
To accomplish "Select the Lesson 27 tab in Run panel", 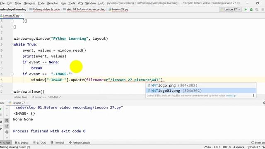I will (19, 103).
